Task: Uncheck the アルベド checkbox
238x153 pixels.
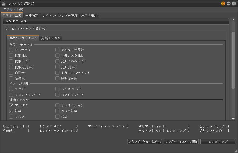Action: coord(11,105)
